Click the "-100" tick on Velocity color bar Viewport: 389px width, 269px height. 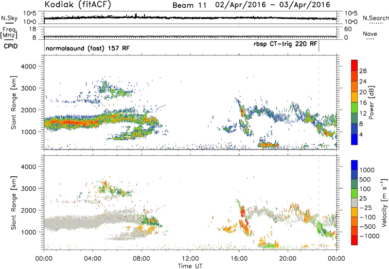coord(368,217)
